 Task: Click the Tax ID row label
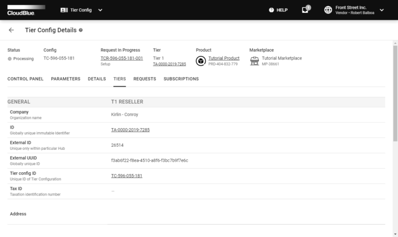click(16, 188)
